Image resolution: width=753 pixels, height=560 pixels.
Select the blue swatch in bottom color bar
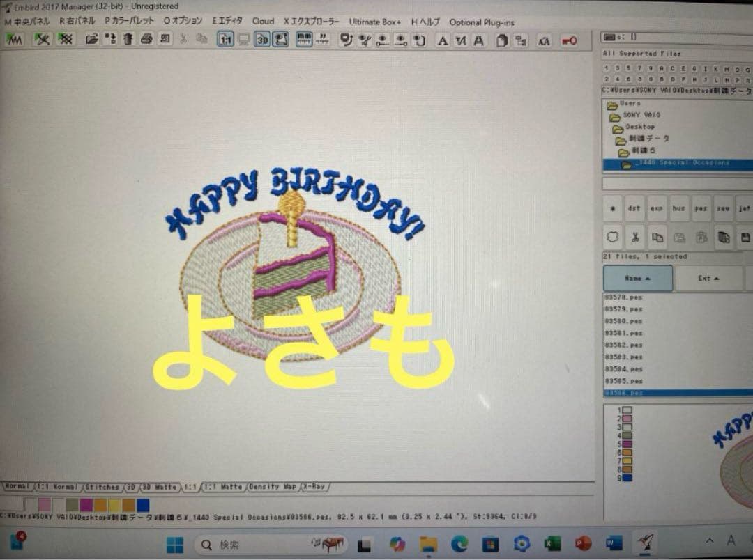(143, 504)
